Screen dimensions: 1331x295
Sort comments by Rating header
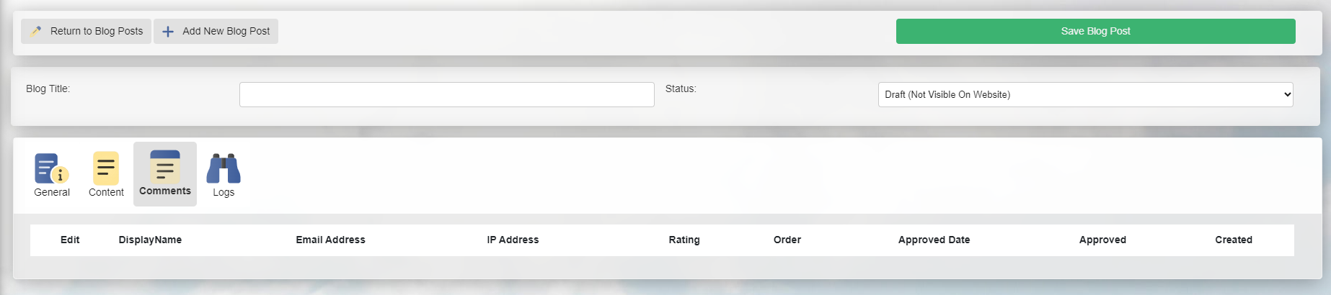click(684, 240)
